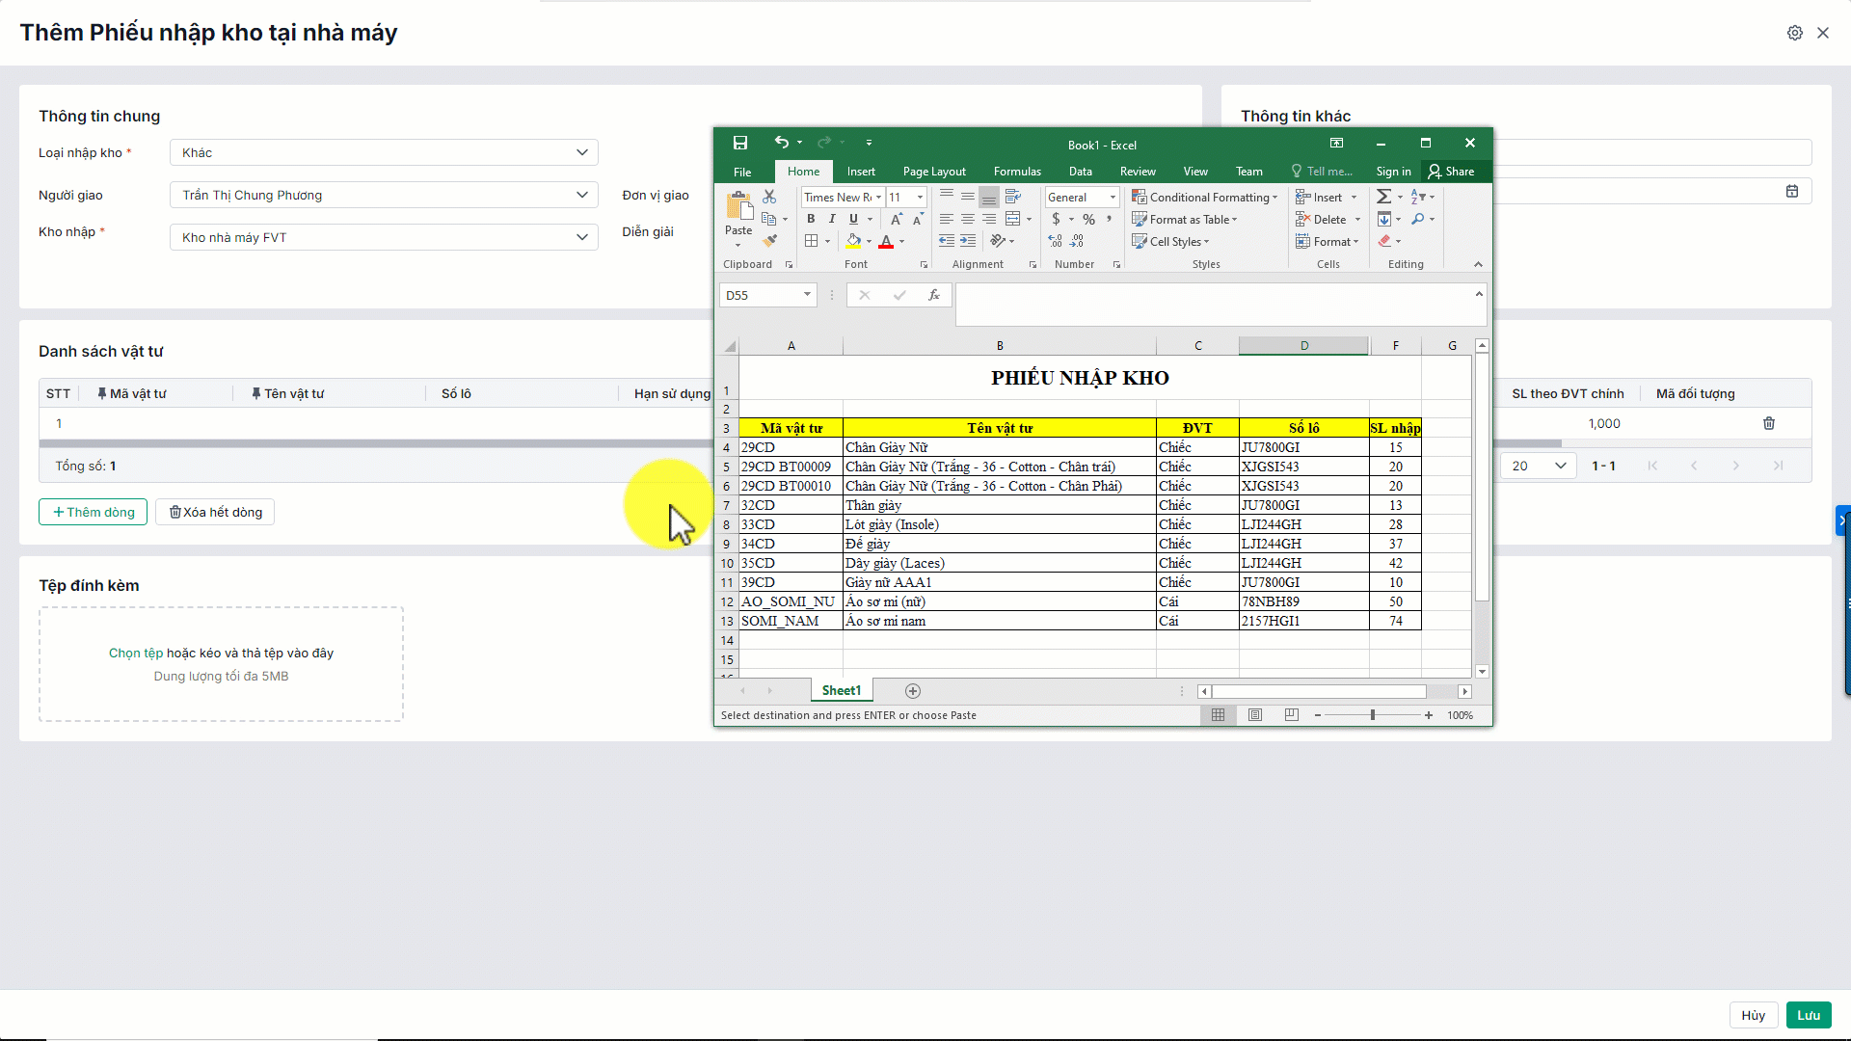Open the Formulas ribbon tab
Screen dimensions: 1851x1041
click(x=1017, y=172)
